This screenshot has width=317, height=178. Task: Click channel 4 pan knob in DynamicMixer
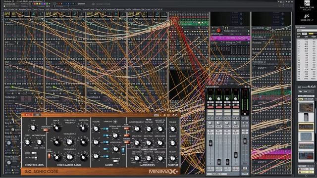[235, 123]
